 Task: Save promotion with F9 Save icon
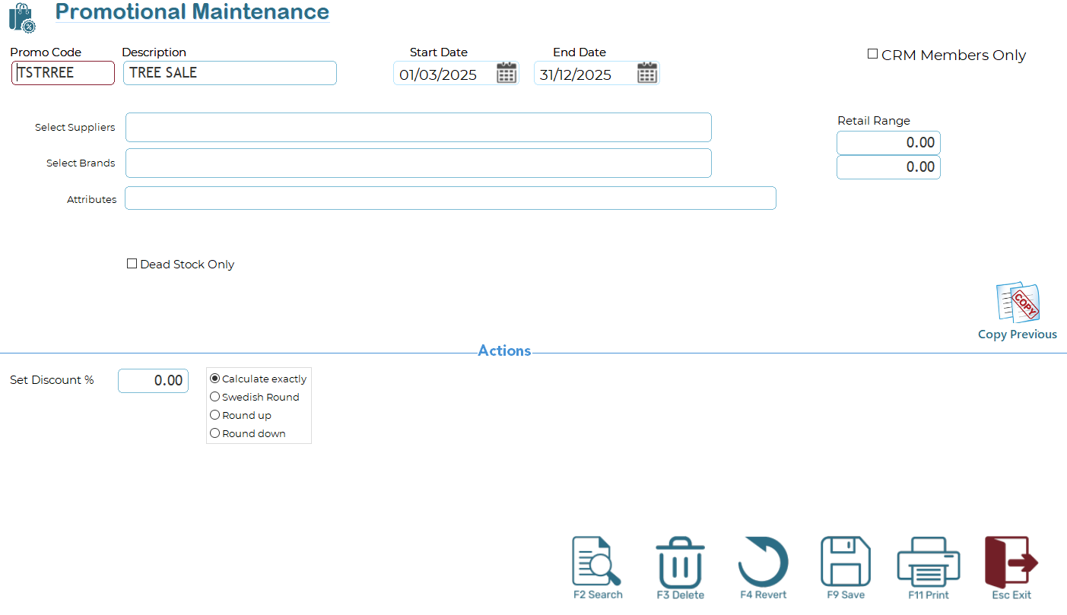click(x=845, y=563)
